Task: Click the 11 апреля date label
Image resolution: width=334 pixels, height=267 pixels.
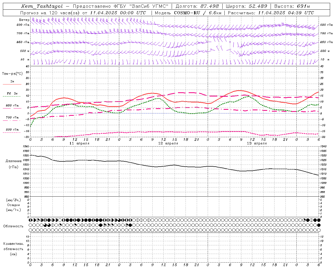Action: 79,143
